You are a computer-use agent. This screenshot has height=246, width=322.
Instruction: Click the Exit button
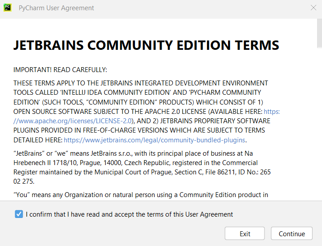245,234
